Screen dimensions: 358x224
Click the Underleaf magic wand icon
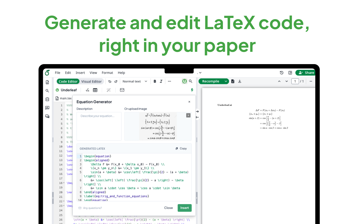click(x=109, y=90)
